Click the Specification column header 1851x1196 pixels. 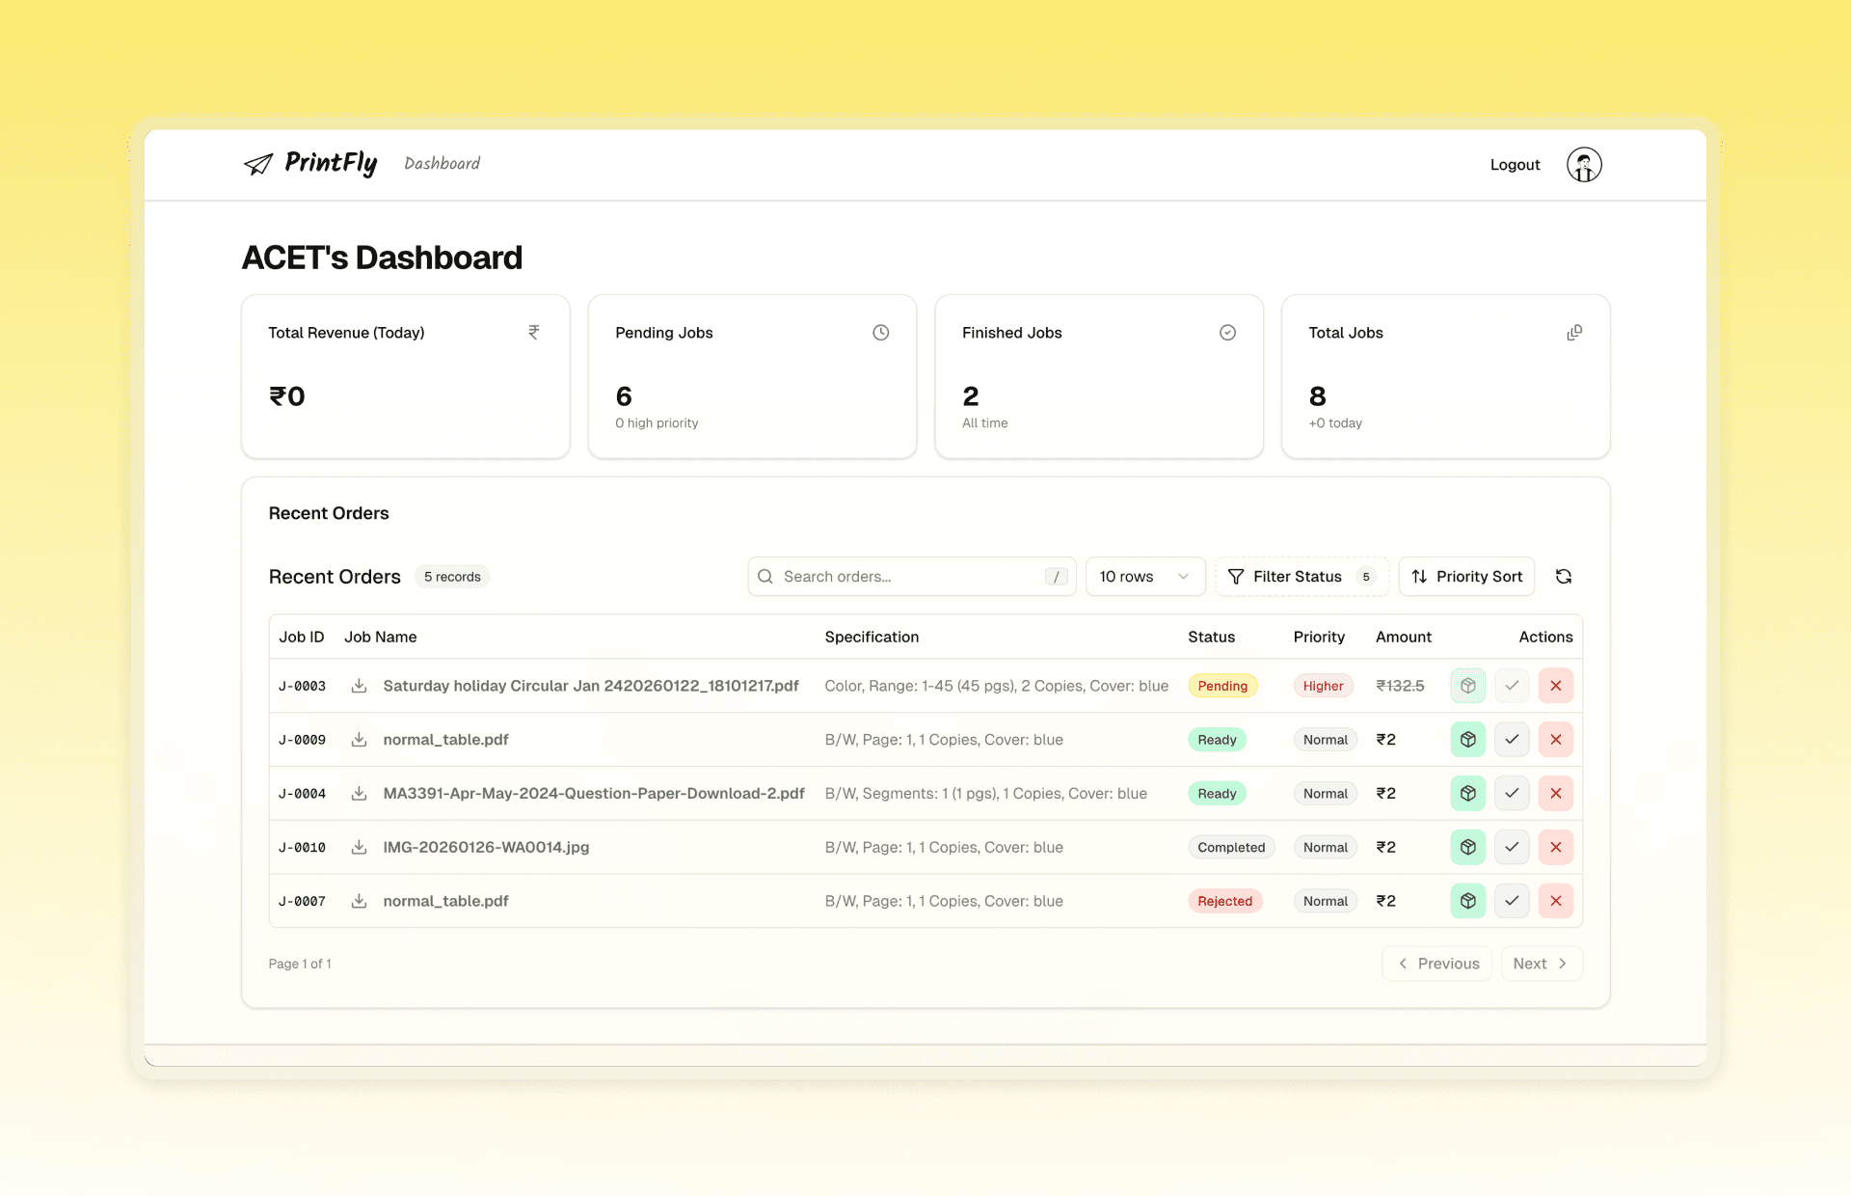pos(872,637)
